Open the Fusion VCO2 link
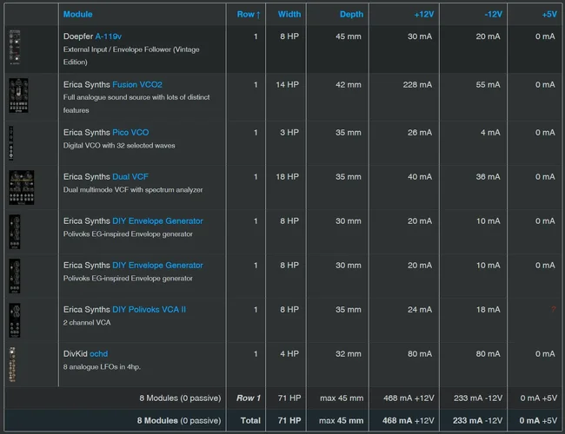This screenshot has height=434, width=565. (136, 85)
